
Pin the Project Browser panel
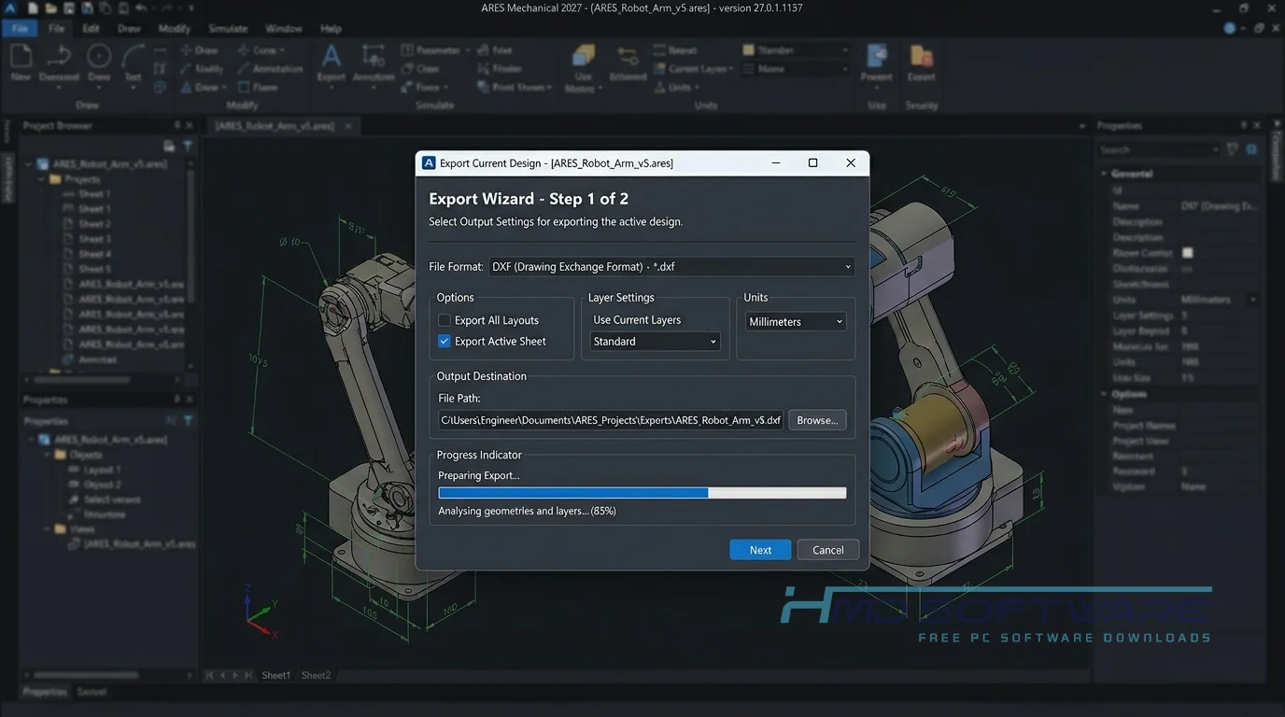pos(177,125)
